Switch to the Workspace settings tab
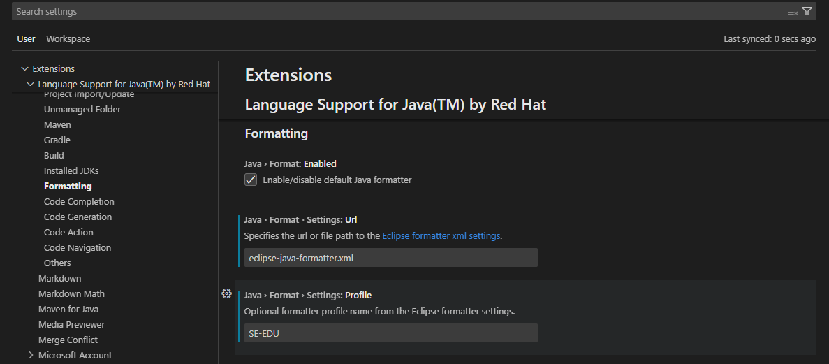Screen dimensions: 829x364 [68, 38]
